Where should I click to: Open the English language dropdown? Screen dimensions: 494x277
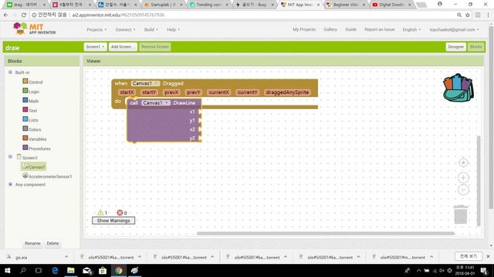(x=411, y=29)
